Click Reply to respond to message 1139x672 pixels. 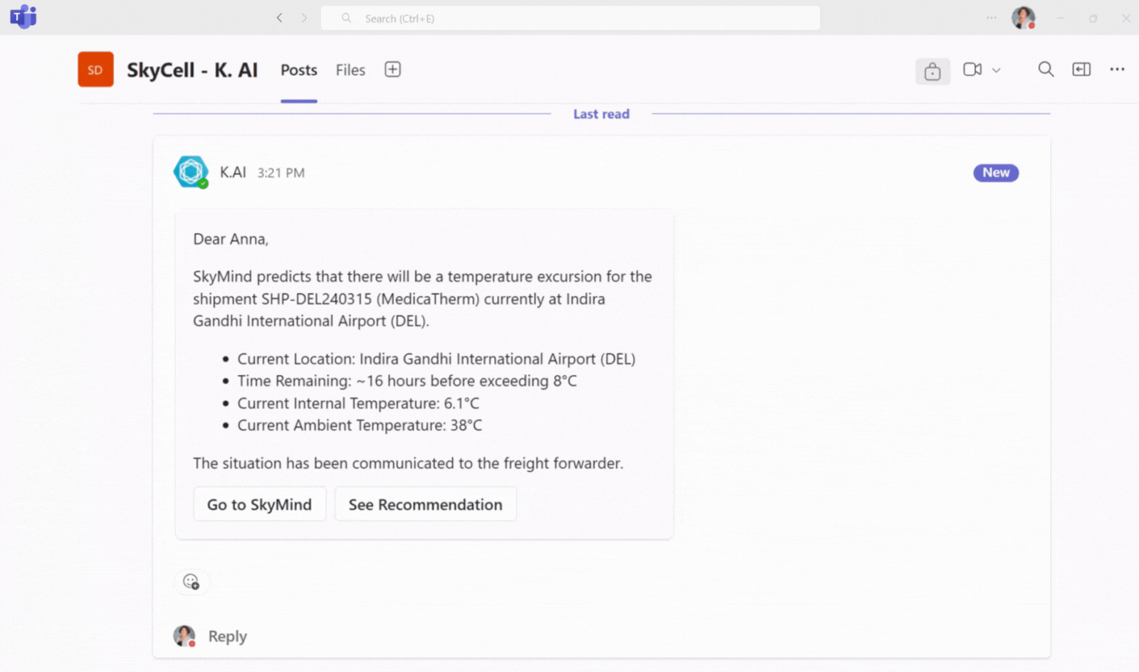pos(228,636)
